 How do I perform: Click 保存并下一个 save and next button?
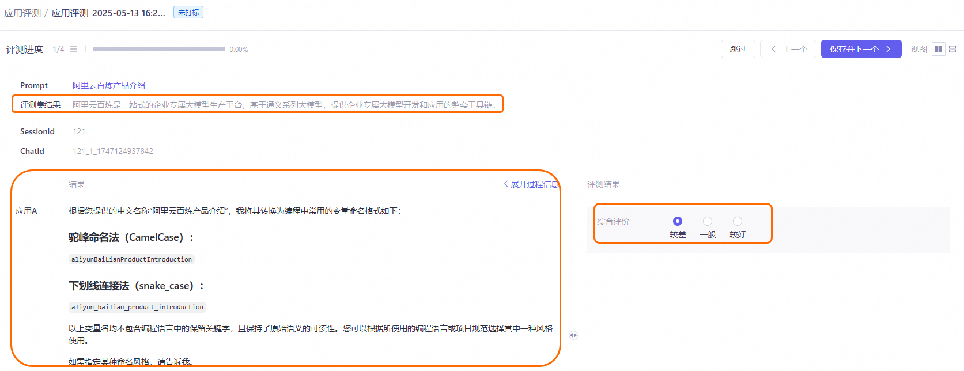[861, 49]
